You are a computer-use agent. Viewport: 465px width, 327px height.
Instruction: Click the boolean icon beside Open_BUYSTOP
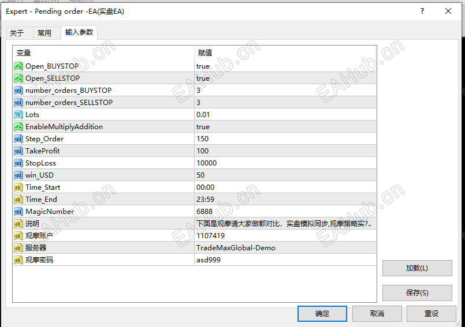18,66
